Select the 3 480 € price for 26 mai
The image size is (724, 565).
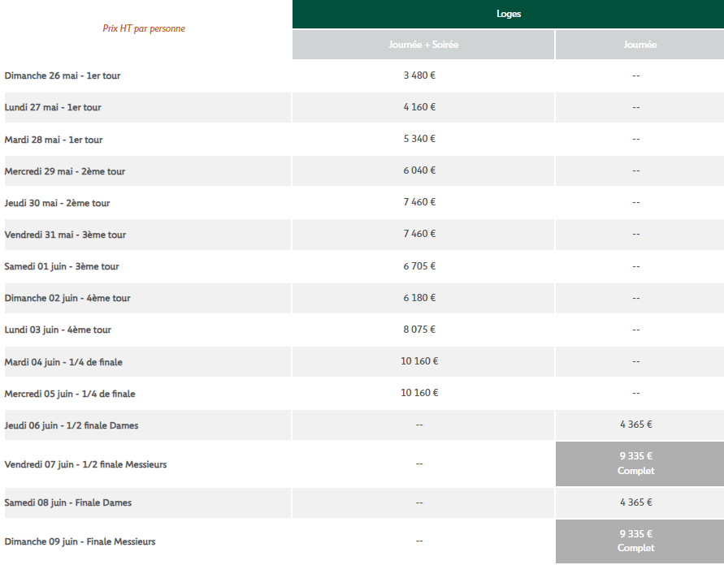point(419,75)
